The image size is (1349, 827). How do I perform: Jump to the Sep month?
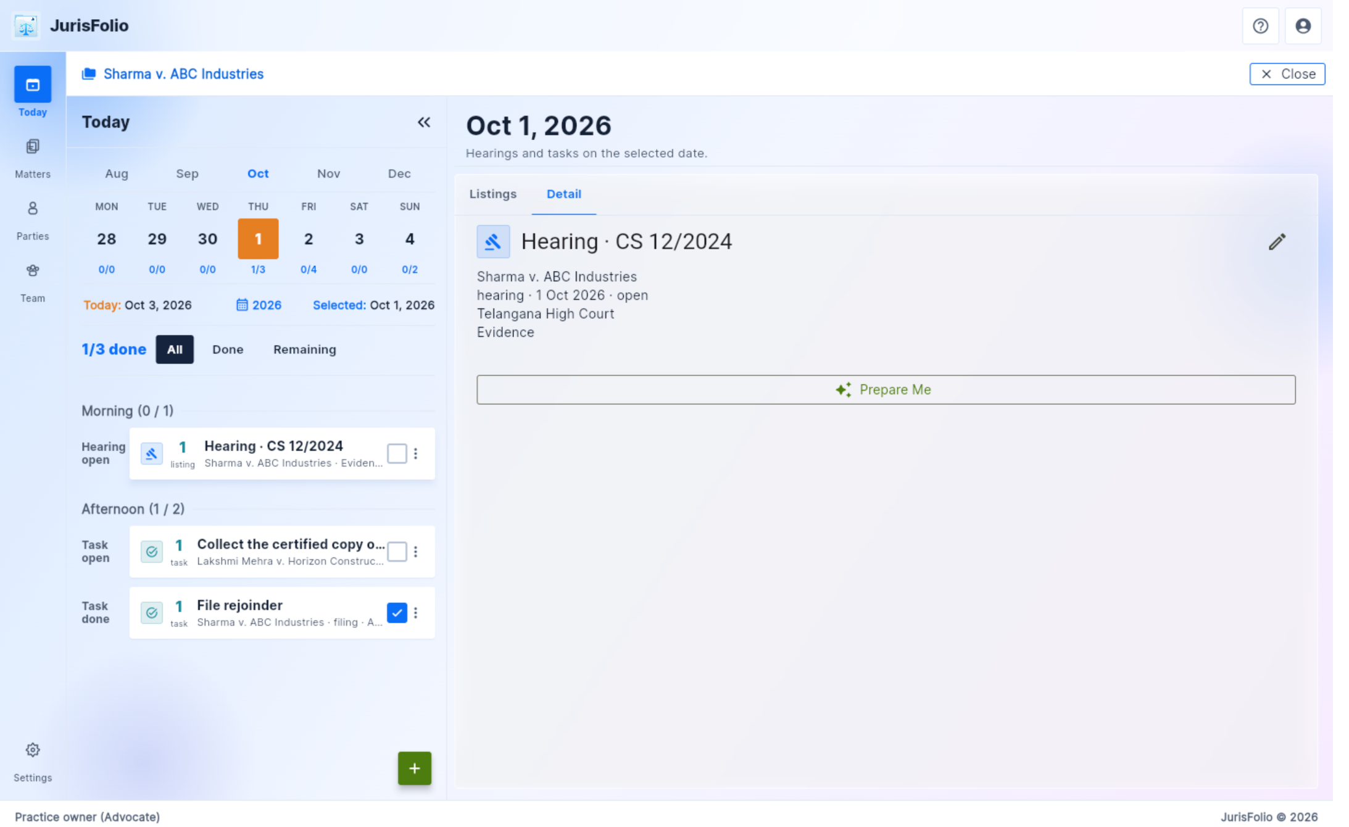[x=187, y=173]
